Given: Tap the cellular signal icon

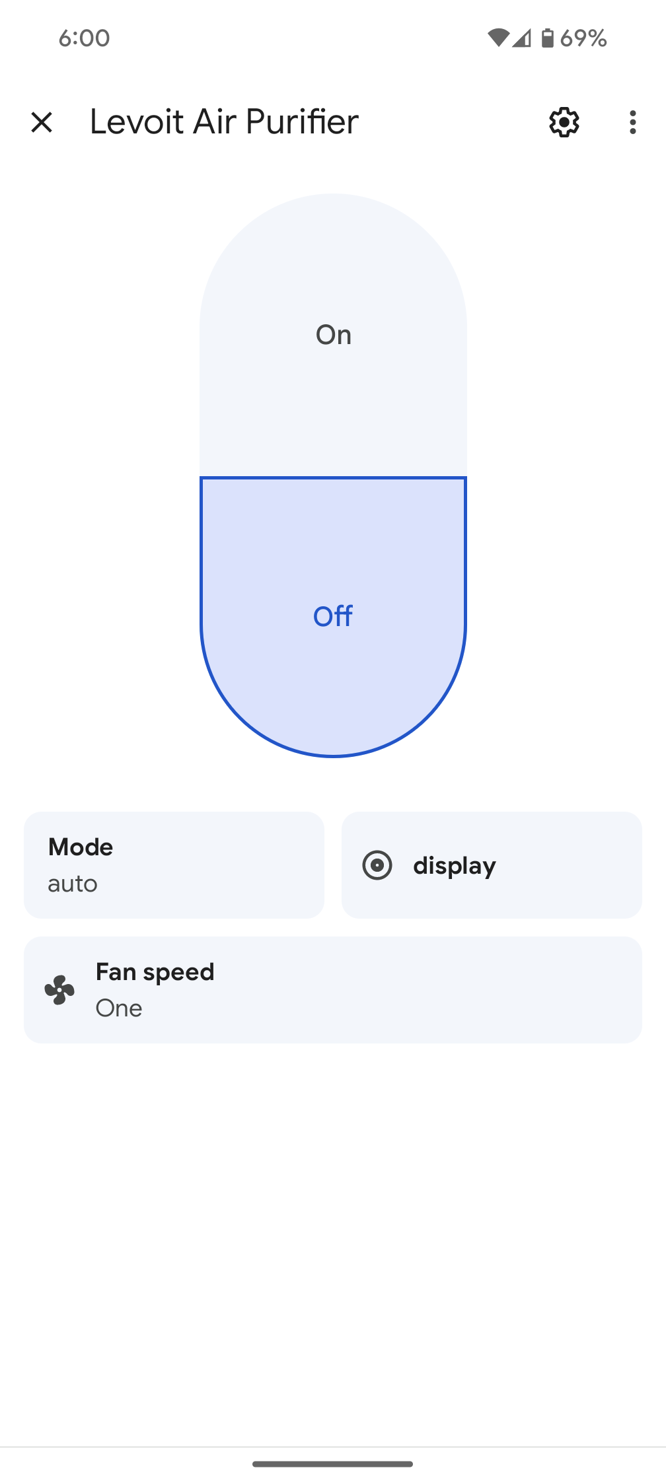Looking at the screenshot, I should pyautogui.click(x=522, y=38).
